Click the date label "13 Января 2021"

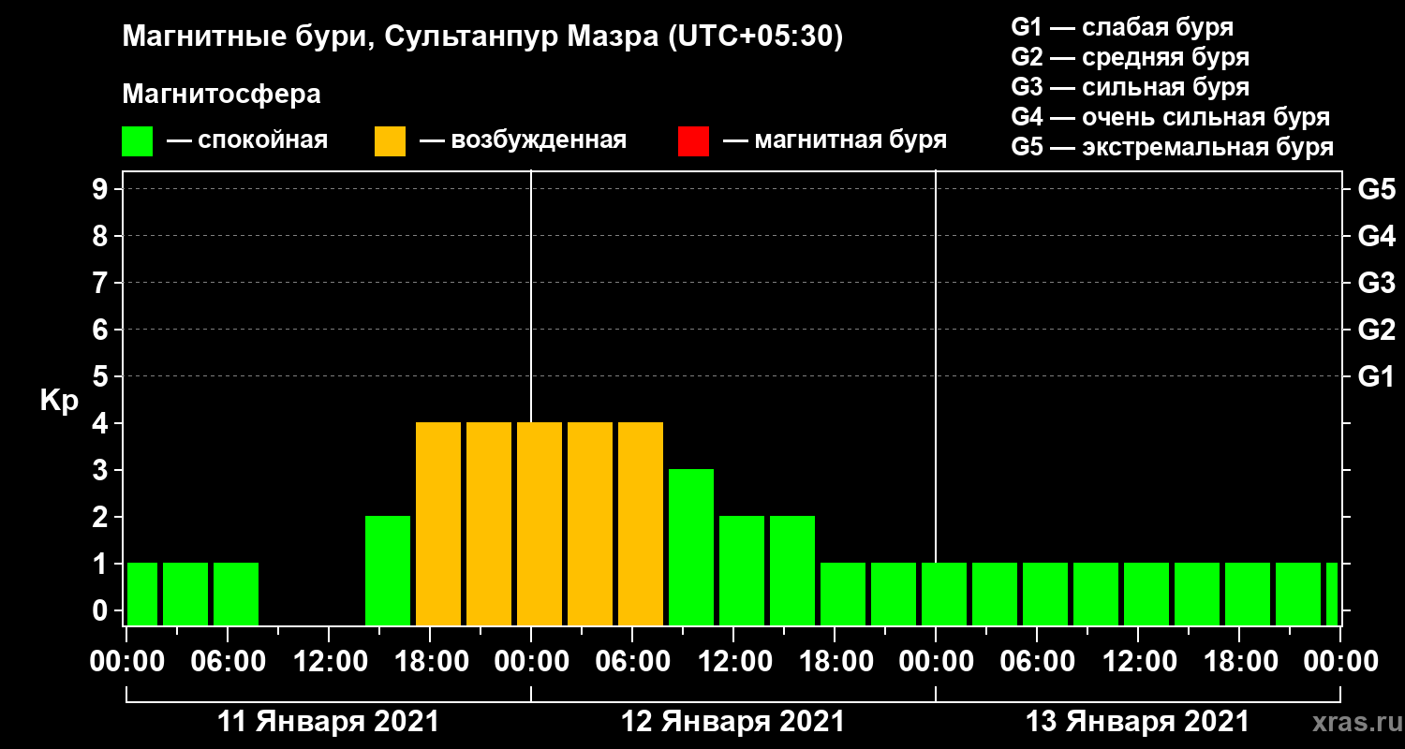coord(1137,722)
